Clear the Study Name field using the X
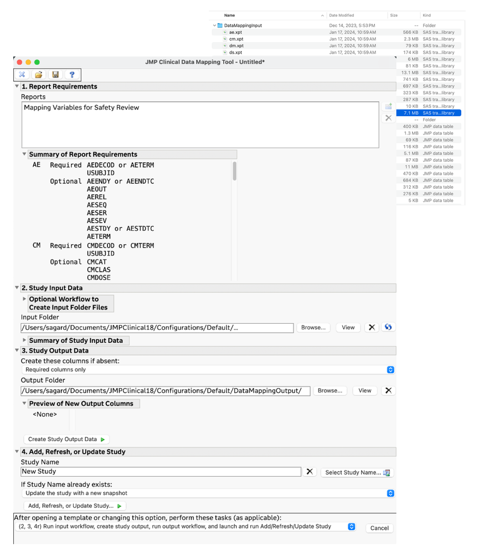479x553 pixels. click(310, 472)
